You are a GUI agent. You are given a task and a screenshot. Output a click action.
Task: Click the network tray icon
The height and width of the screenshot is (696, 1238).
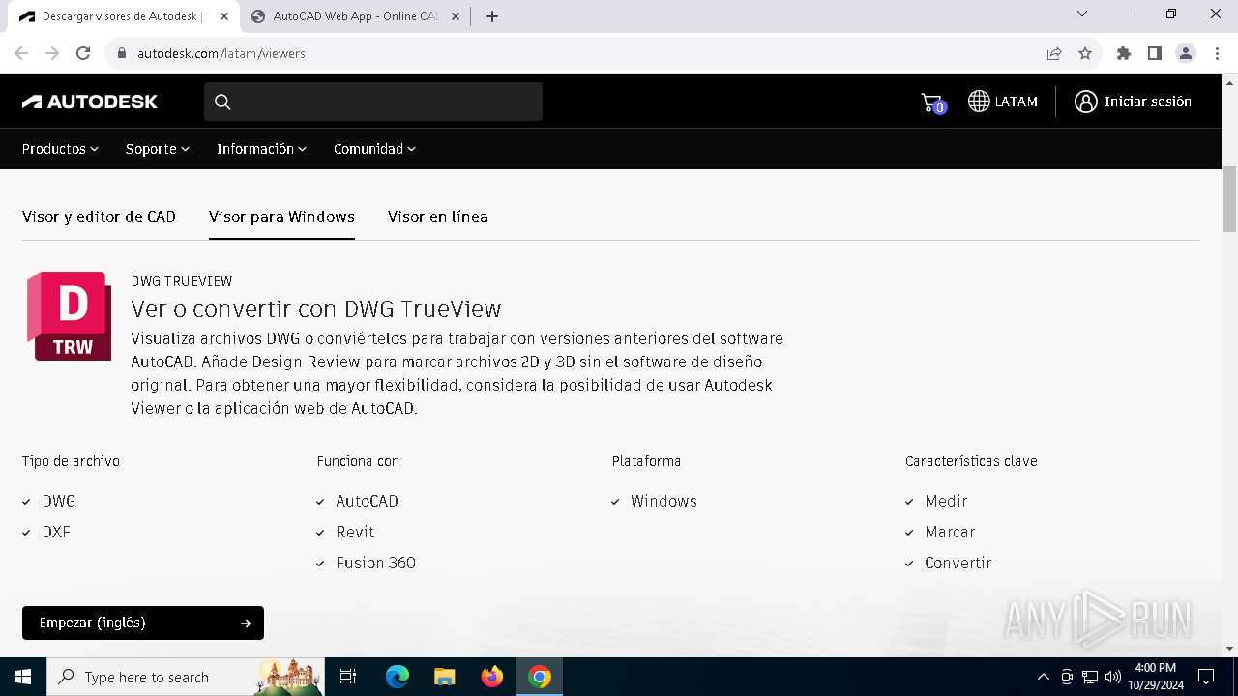click(x=1090, y=677)
